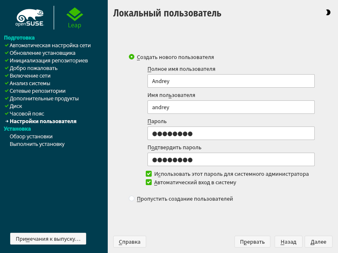The width and height of the screenshot is (338, 253).
Task: Uncheck 'Использовать этот пароль для системного администратора'
Action: [149, 174]
